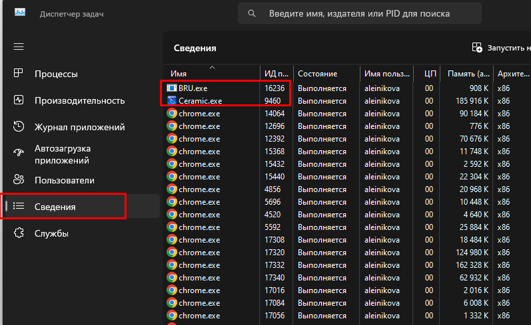The width and height of the screenshot is (531, 325).
Task: Click the Пользователи people icon
Action: click(x=19, y=179)
